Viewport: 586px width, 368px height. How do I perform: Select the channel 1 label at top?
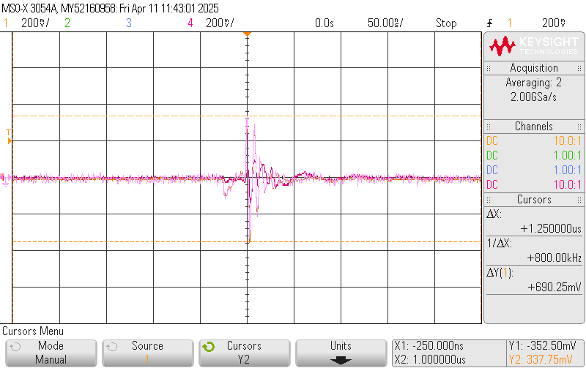click(x=6, y=23)
